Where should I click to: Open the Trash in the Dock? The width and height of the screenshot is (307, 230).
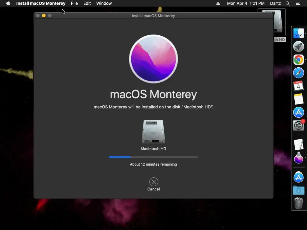click(x=298, y=203)
